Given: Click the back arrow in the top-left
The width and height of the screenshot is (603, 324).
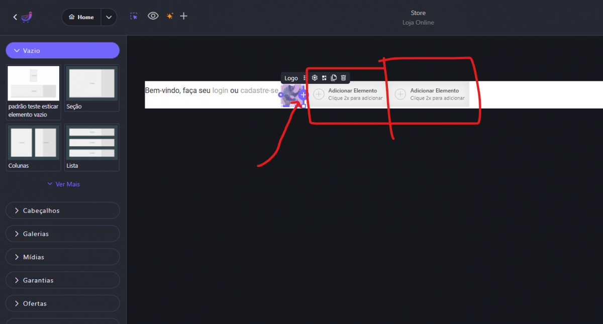Looking at the screenshot, I should point(15,17).
